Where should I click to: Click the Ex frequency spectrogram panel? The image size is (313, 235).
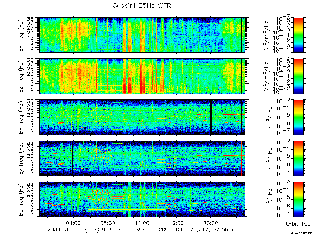click(x=142, y=35)
